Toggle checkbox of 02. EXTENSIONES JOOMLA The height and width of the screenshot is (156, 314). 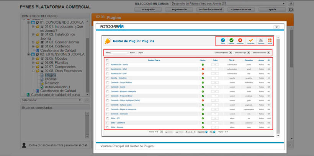[38, 54]
